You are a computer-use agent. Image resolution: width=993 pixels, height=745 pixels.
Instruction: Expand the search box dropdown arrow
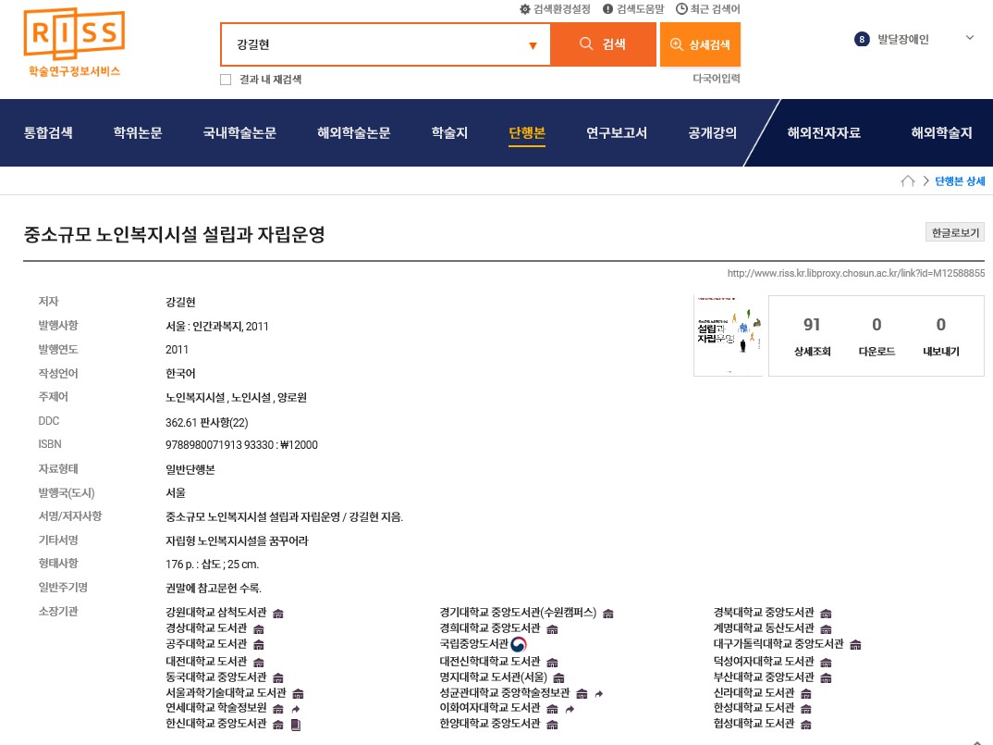533,45
